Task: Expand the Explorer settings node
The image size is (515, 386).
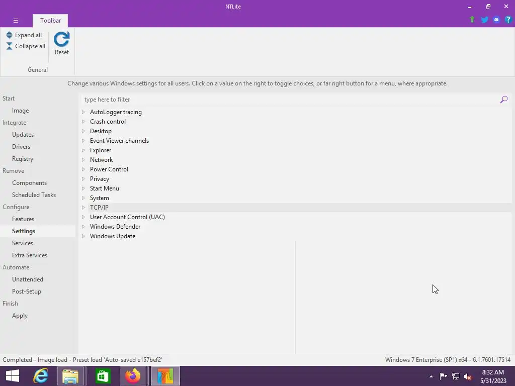Action: pyautogui.click(x=83, y=150)
